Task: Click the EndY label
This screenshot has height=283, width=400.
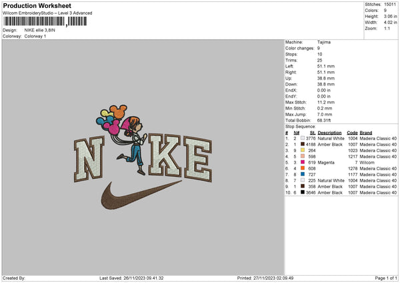Action: tap(291, 96)
